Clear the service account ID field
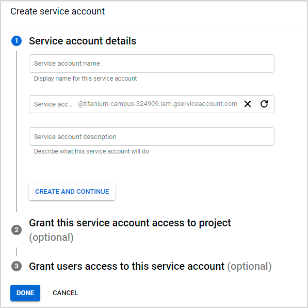This screenshot has width=308, height=308. (x=248, y=104)
